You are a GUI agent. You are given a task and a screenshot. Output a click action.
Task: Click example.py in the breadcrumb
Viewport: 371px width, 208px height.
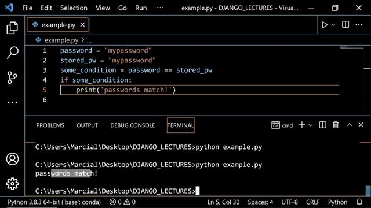pyautogui.click(x=61, y=40)
